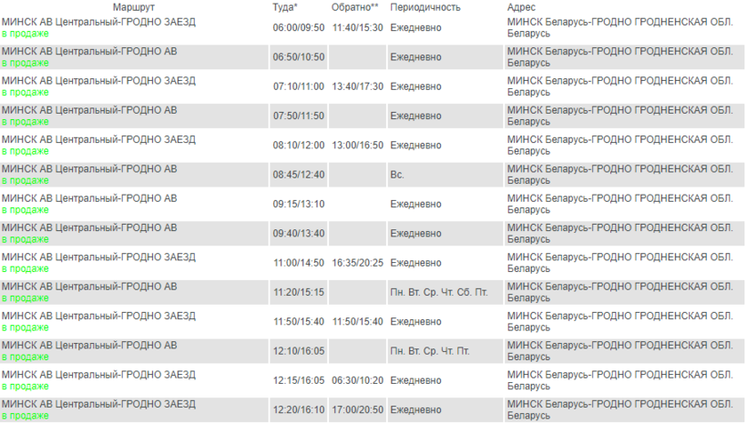Screen dimensions: 747x423
Task: Click the 'Пн. Вт. Ср. Чт. Сб. Пт.' periodicity cell
Action: pos(435,293)
